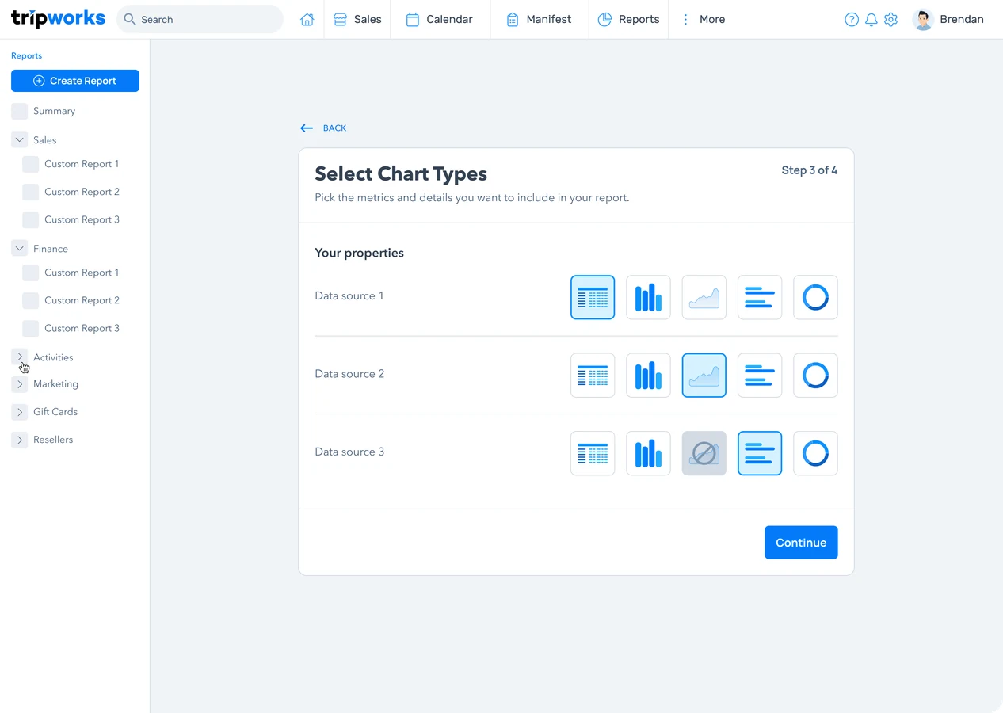Select area chart for Data source 1

(x=704, y=297)
